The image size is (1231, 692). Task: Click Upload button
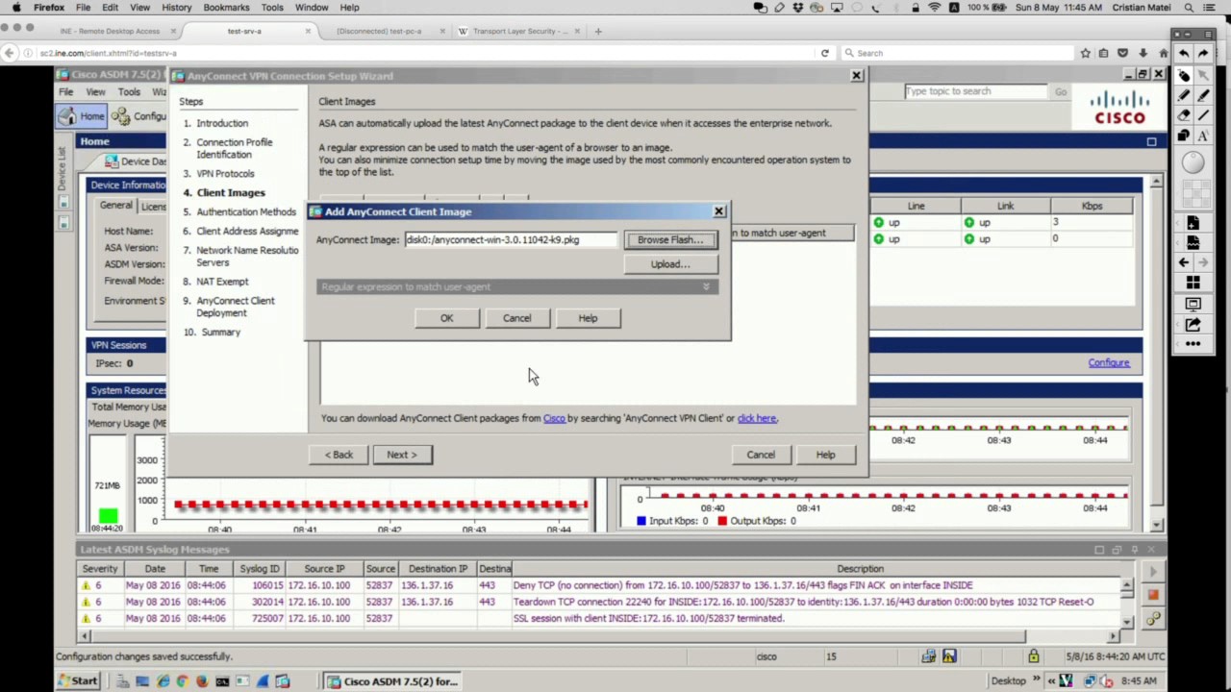click(x=670, y=264)
